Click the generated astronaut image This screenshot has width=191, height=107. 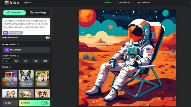127,58
